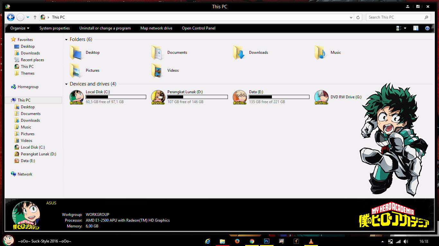
Task: Switch to Photoshop in the taskbar
Action: tap(267, 241)
